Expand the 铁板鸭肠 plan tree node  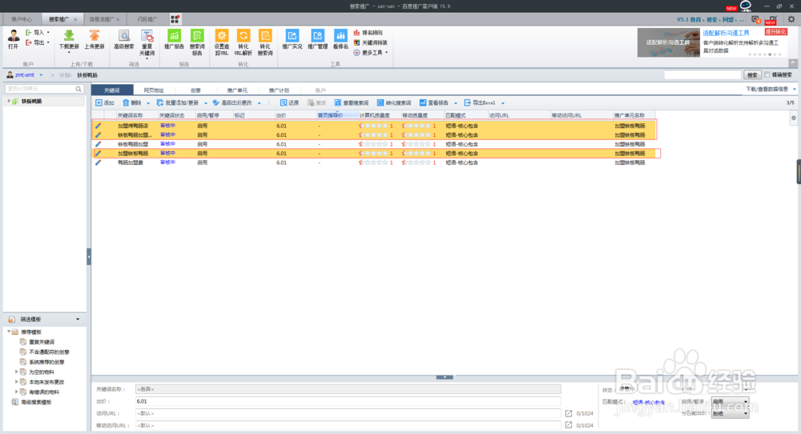tap(9, 101)
